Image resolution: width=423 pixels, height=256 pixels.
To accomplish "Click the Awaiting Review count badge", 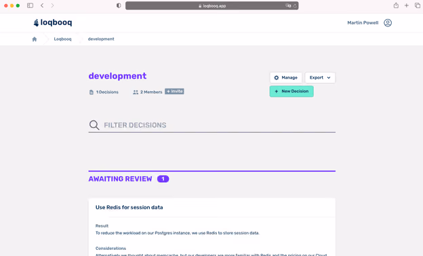I will [163, 179].
